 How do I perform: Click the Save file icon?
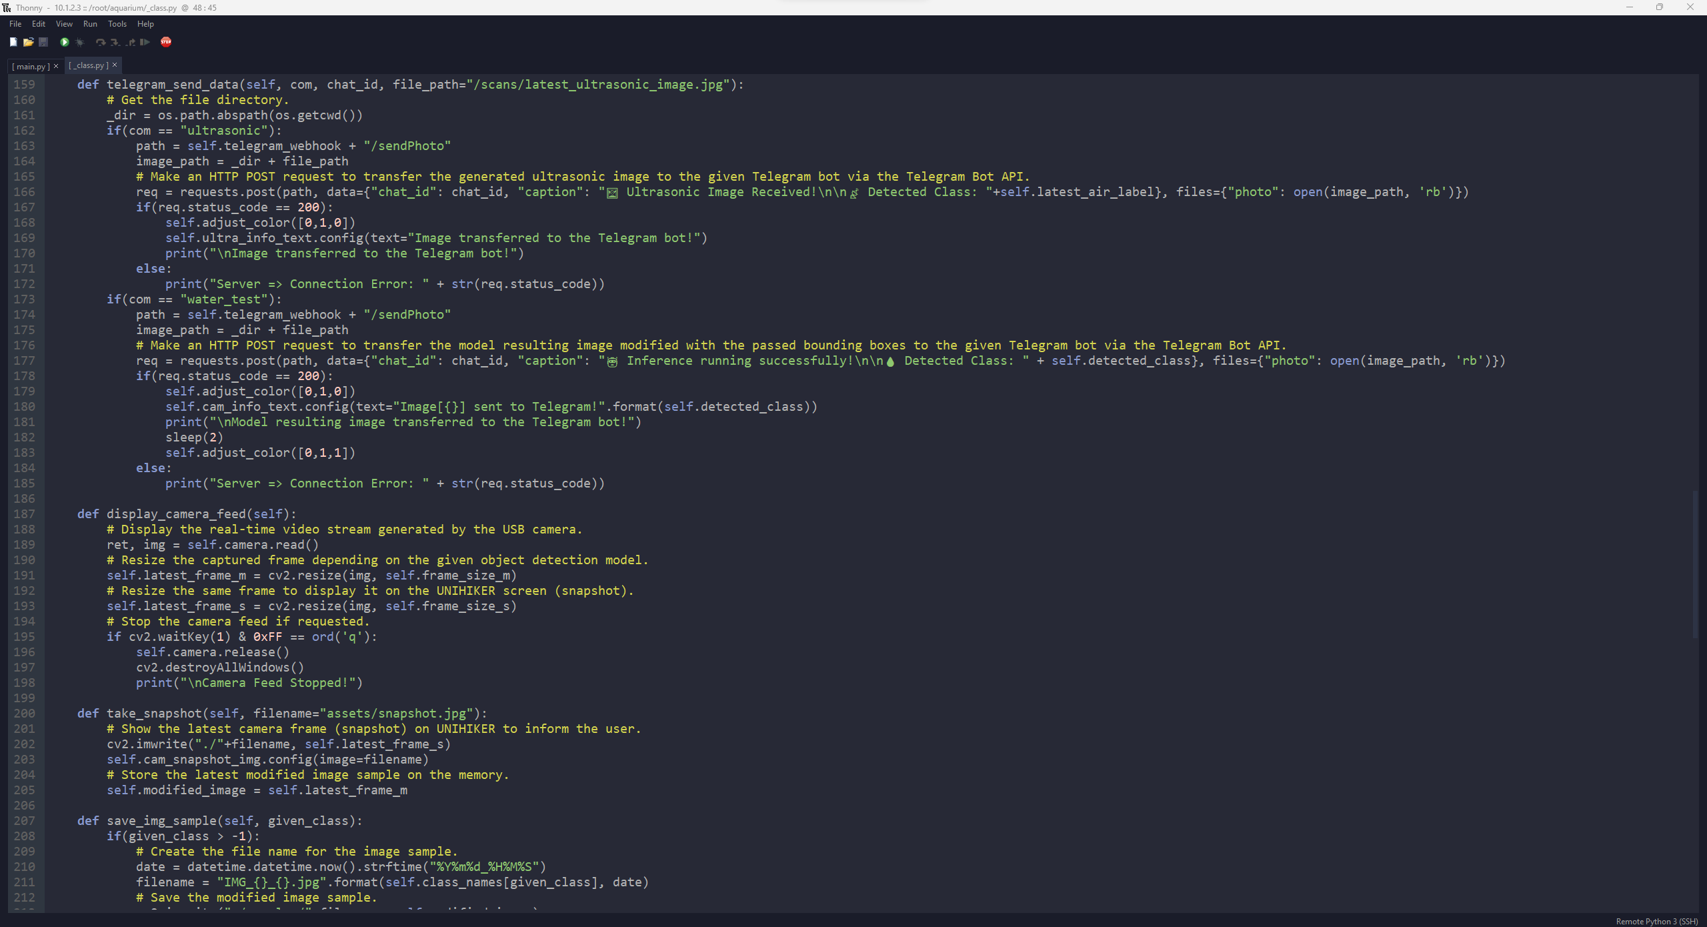[x=42, y=42]
